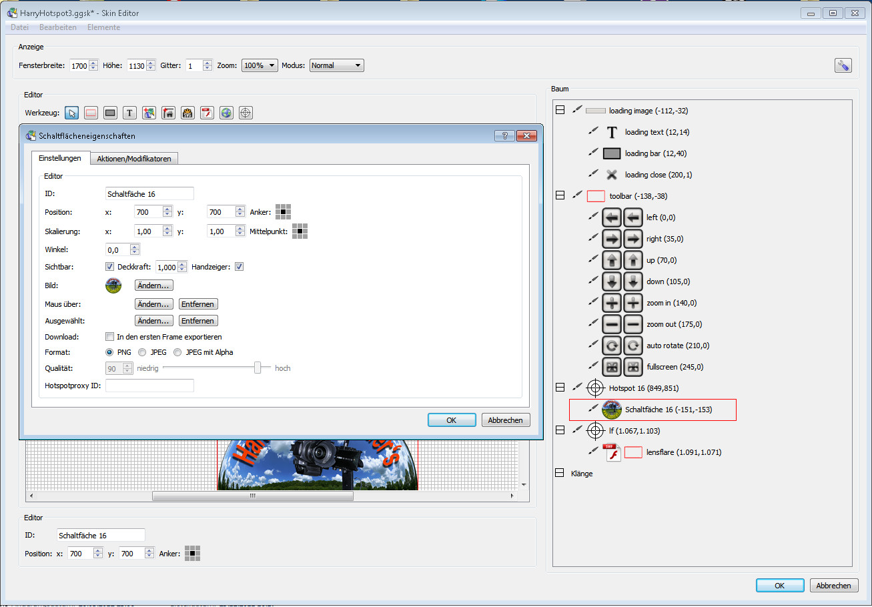The image size is (872, 607).
Task: Click into the Hotspotproxy ID field
Action: pyautogui.click(x=149, y=386)
